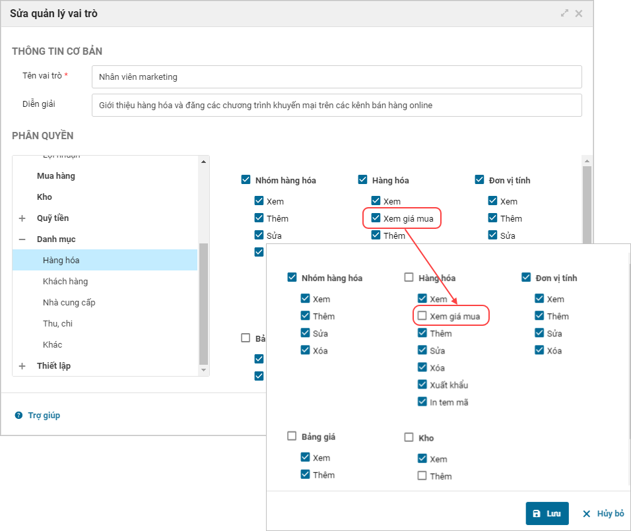631x531 pixels.
Task: Select Nhà cung cấp tree item
Action: (x=69, y=303)
